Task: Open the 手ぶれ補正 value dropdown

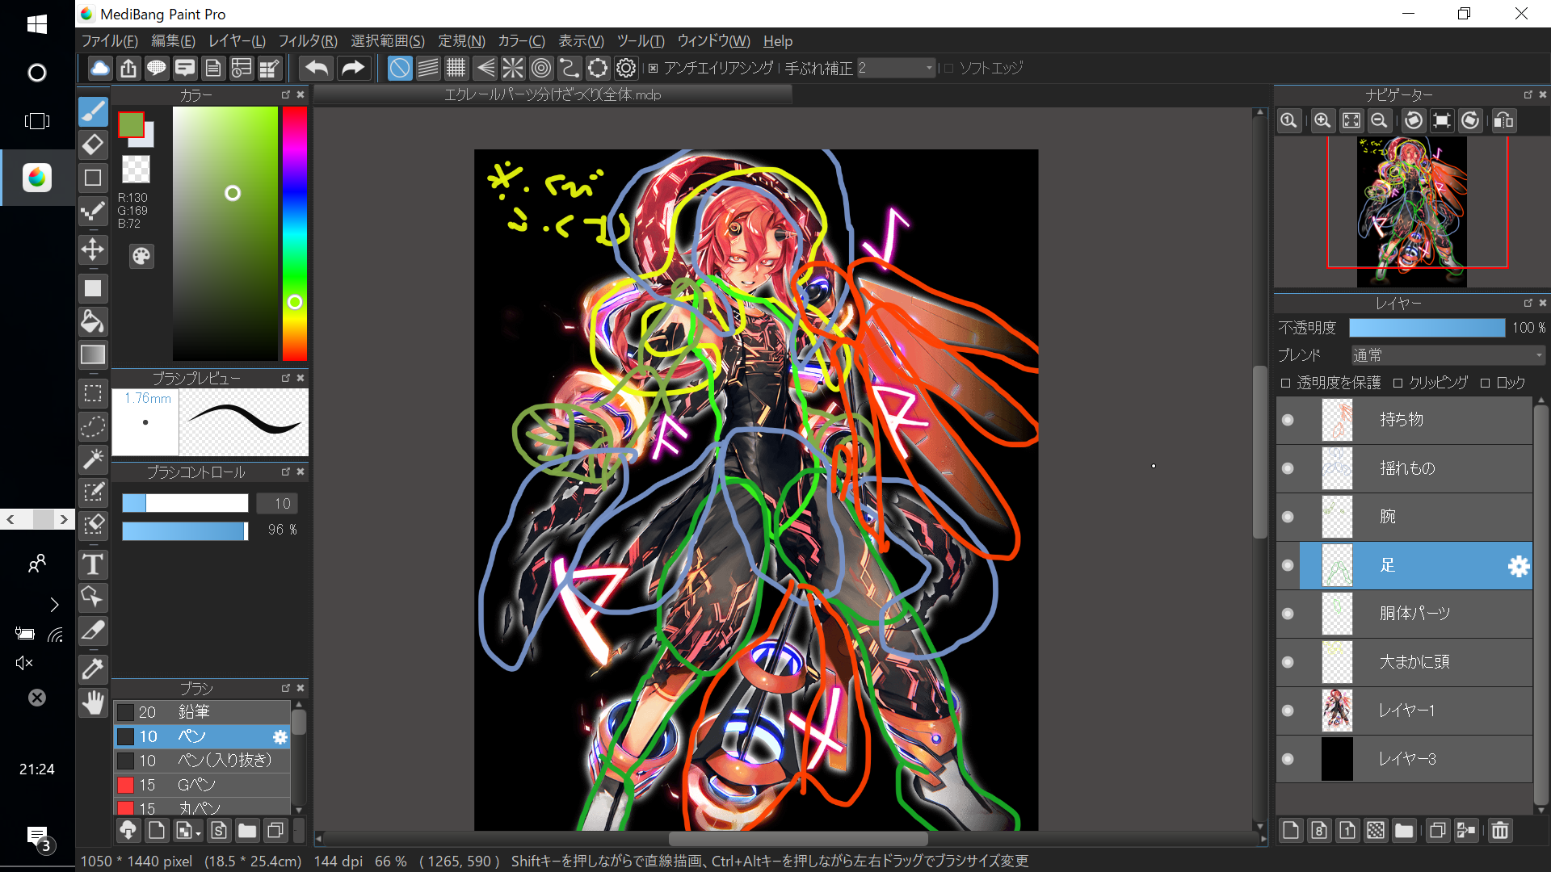Action: pyautogui.click(x=895, y=69)
